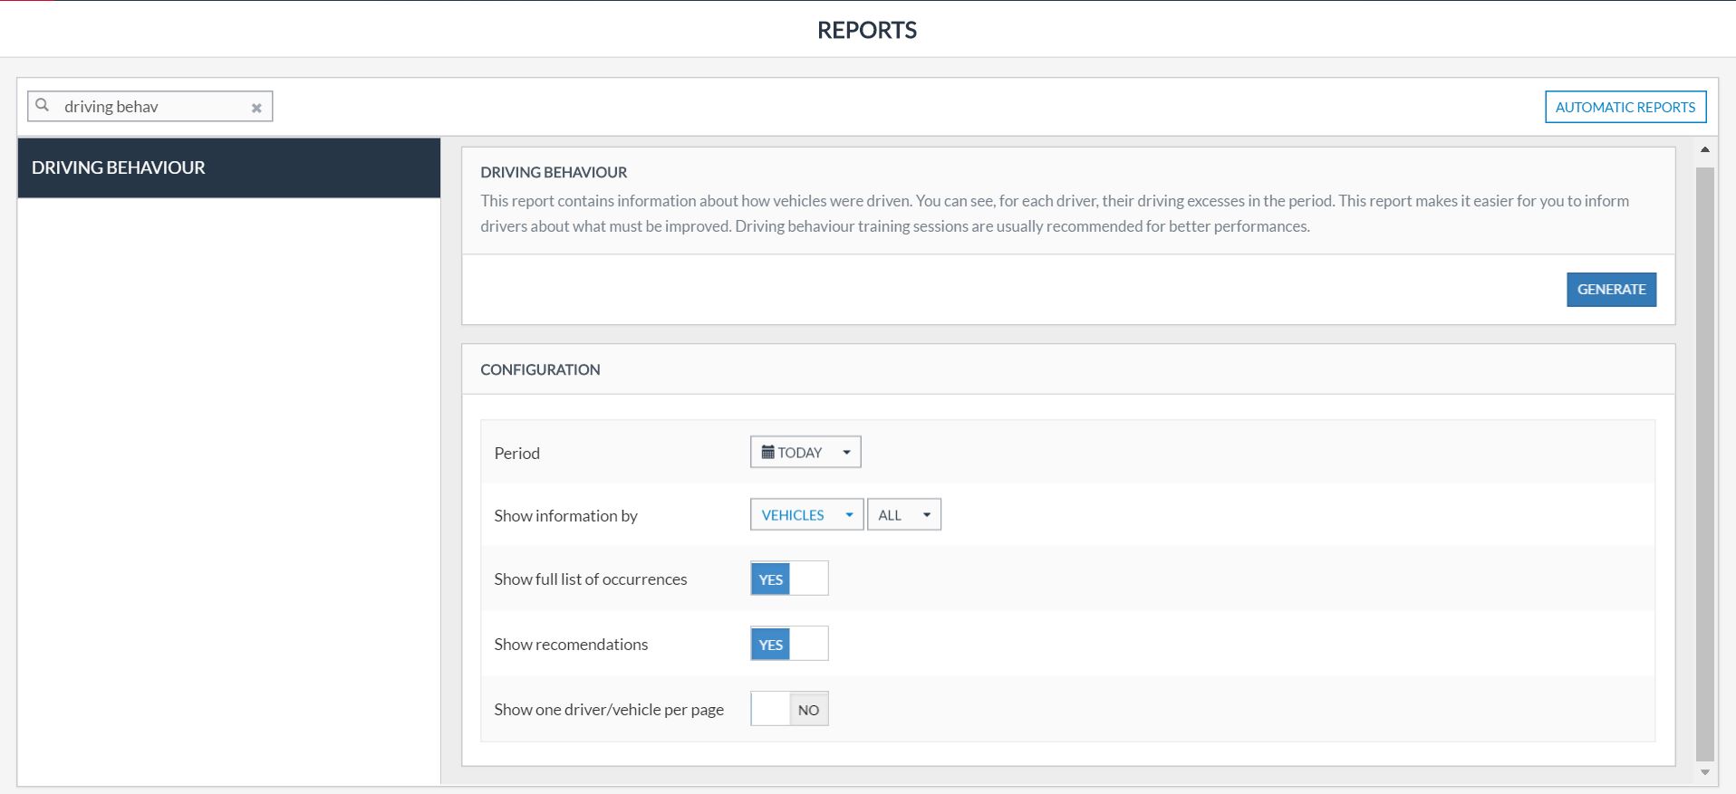Click the search magnifier icon
Viewport: 1736px width, 794px height.
pyautogui.click(x=43, y=106)
